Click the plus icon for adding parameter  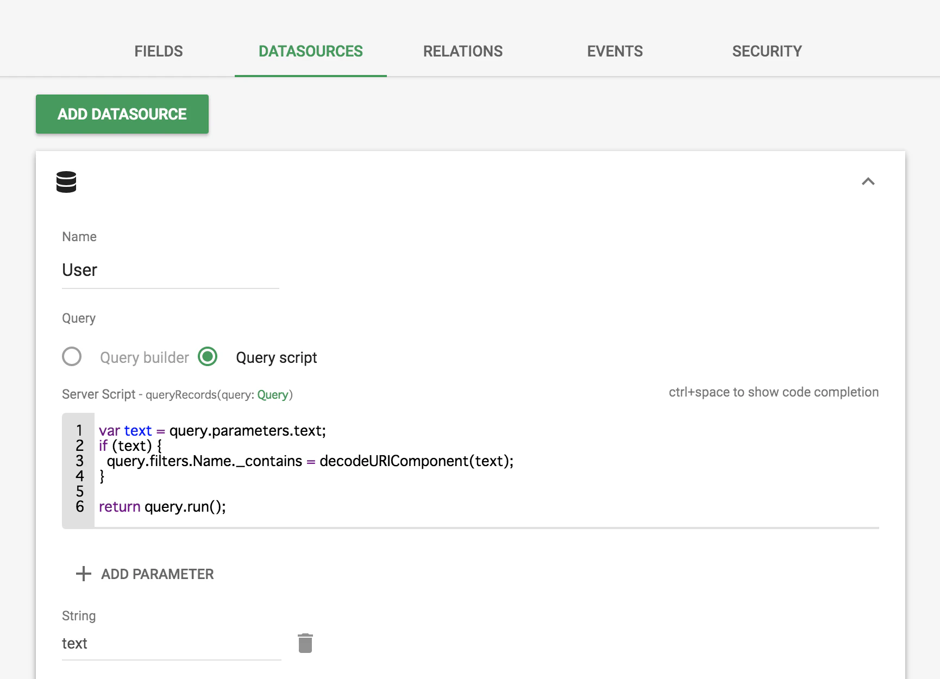[x=84, y=574]
